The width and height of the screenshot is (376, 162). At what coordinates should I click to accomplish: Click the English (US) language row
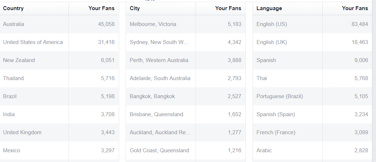point(312,24)
